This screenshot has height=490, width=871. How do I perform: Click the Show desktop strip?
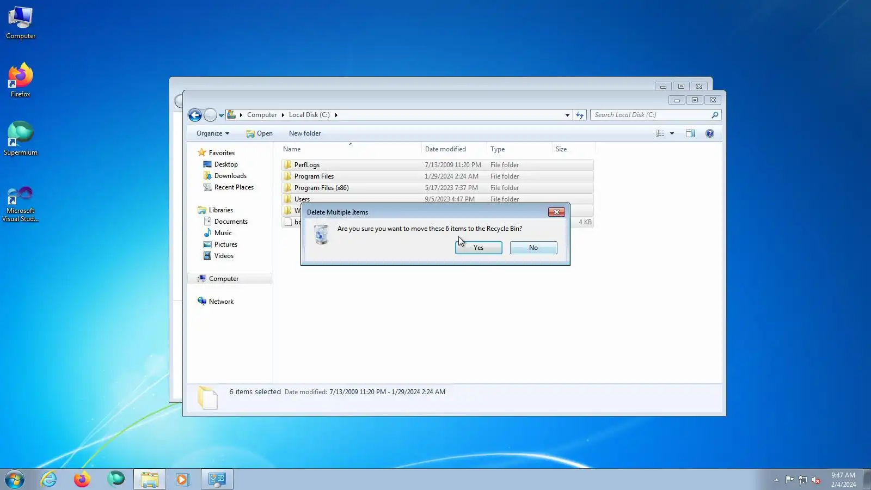tap(867, 479)
